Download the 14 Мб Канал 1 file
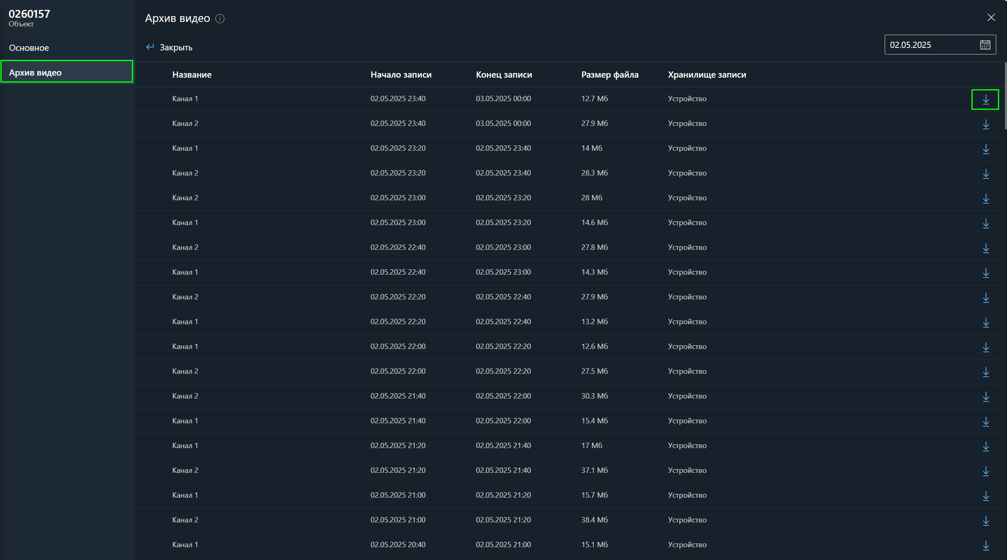Viewport: 1007px width, 560px height. (x=986, y=149)
